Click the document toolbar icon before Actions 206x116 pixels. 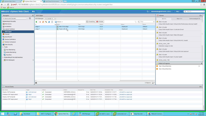coord(52,22)
